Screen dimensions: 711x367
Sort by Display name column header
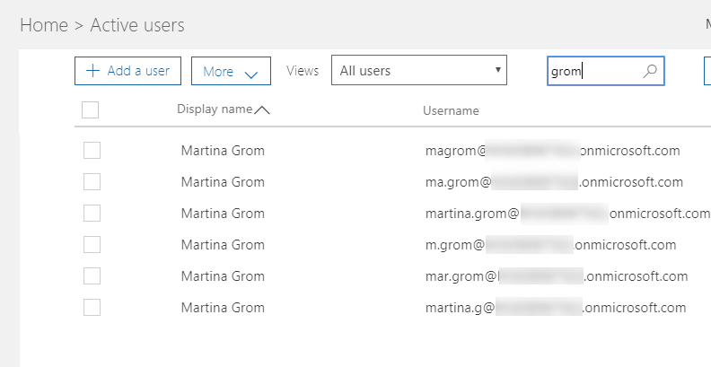tap(215, 109)
